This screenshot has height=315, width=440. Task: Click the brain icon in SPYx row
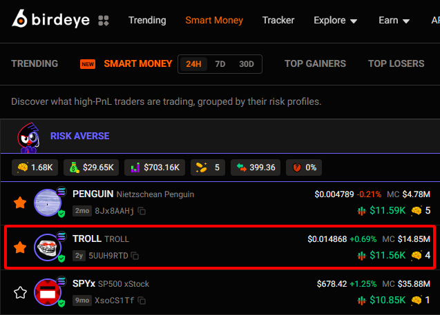tap(417, 300)
